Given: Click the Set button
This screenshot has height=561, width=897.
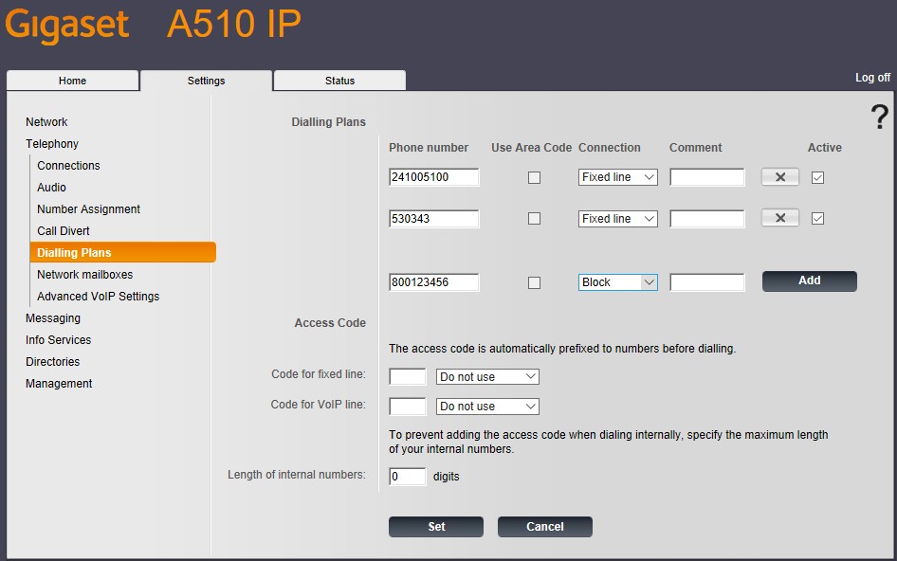Looking at the screenshot, I should 436,527.
